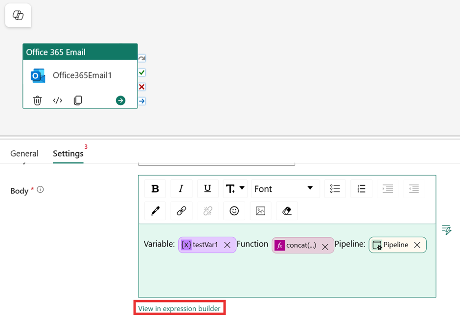
Task: Open the Font dropdown in the editor
Action: tap(285, 188)
